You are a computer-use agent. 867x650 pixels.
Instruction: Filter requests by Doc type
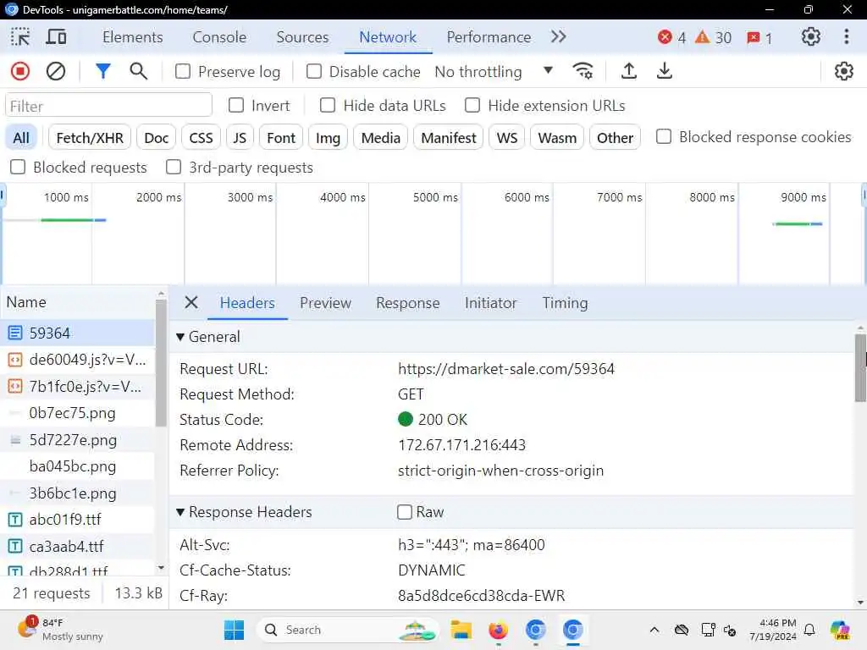pos(156,138)
